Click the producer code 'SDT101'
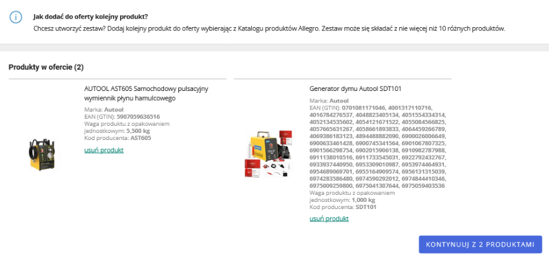Viewport: 549px width, 260px height. (366, 207)
